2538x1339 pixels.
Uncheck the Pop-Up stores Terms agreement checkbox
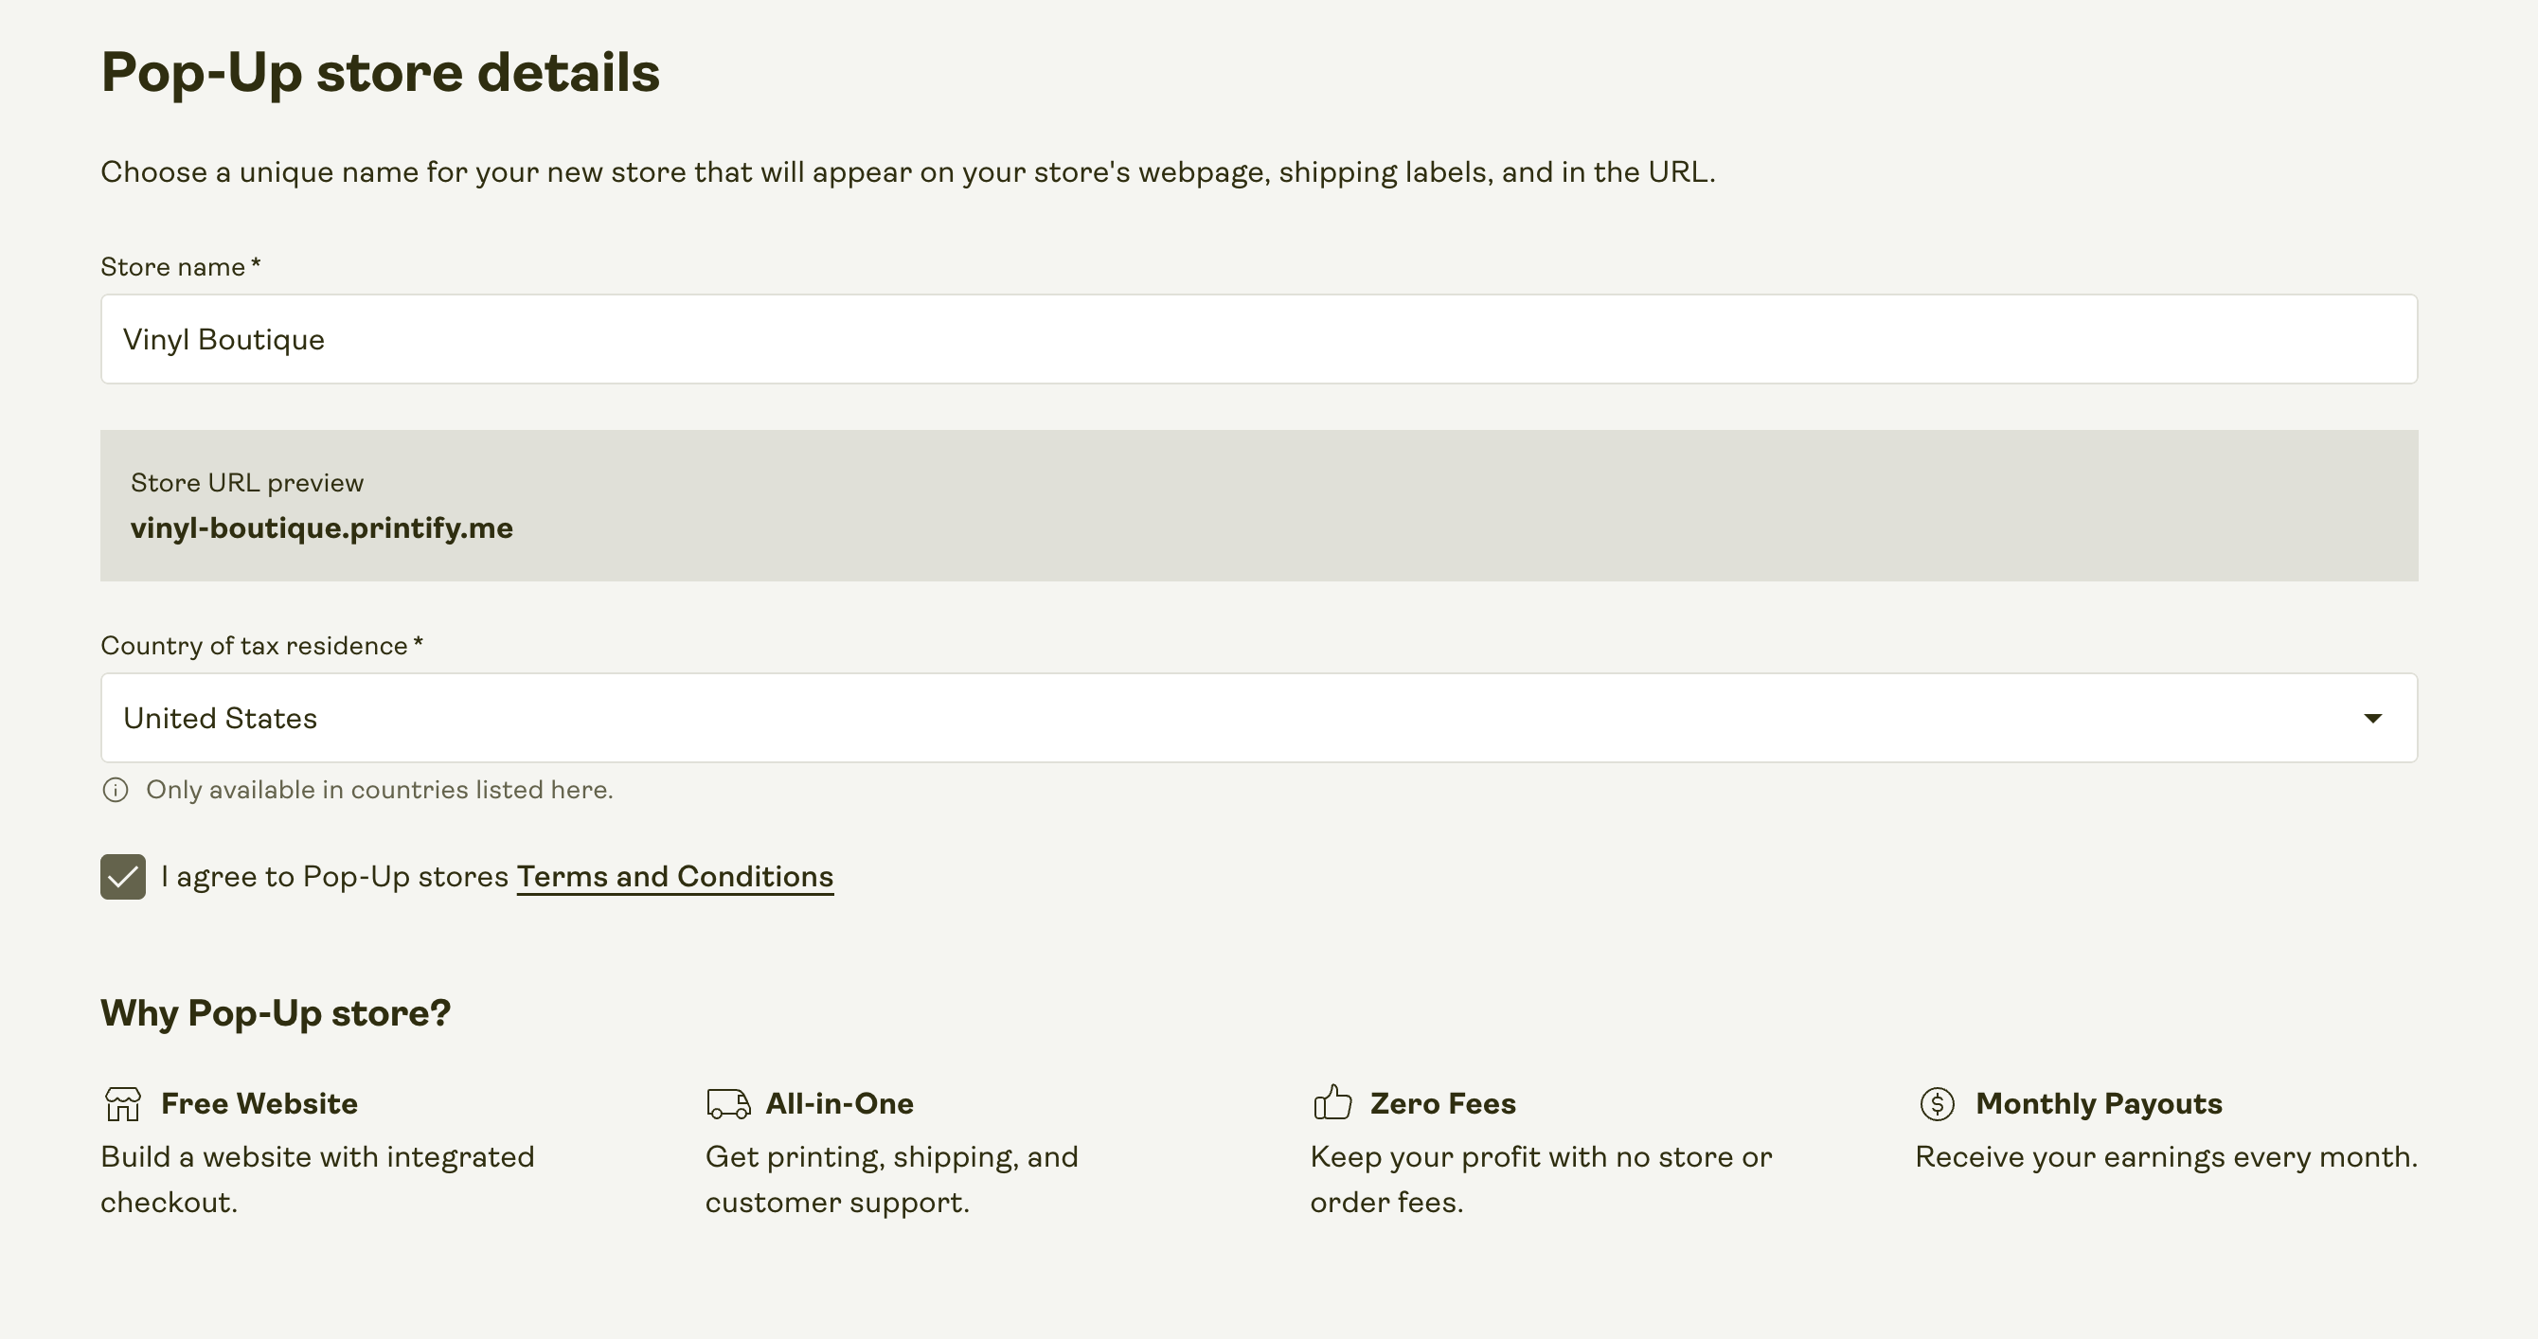pyautogui.click(x=122, y=876)
